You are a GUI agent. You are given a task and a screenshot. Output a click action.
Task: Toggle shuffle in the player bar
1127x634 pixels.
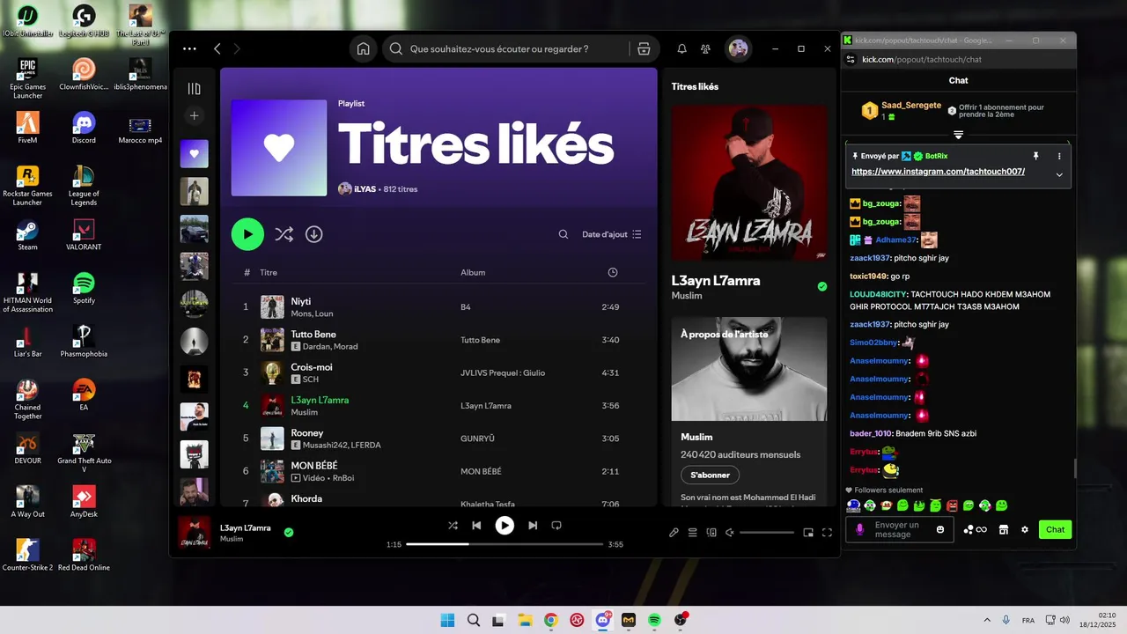point(453,526)
